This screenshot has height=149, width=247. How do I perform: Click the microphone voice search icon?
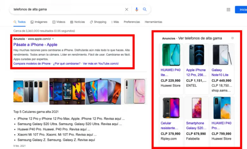coord(136,10)
